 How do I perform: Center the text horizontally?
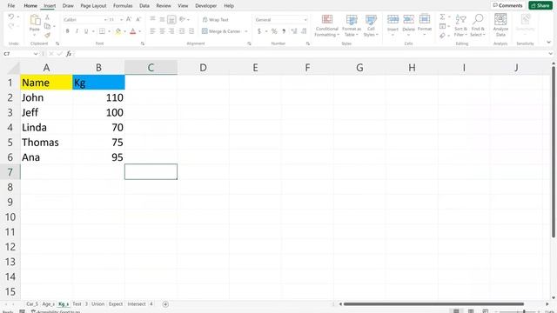pos(162,31)
